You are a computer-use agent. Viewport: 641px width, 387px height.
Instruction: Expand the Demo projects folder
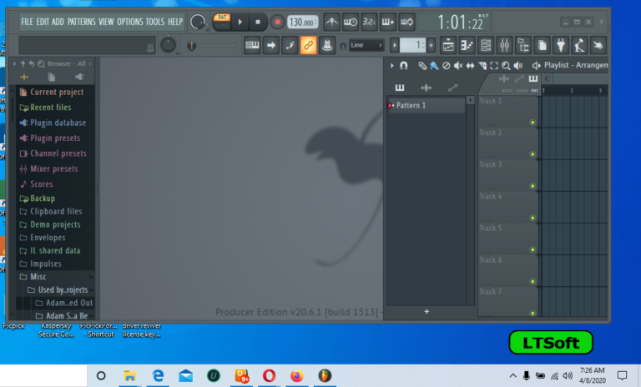(x=55, y=224)
